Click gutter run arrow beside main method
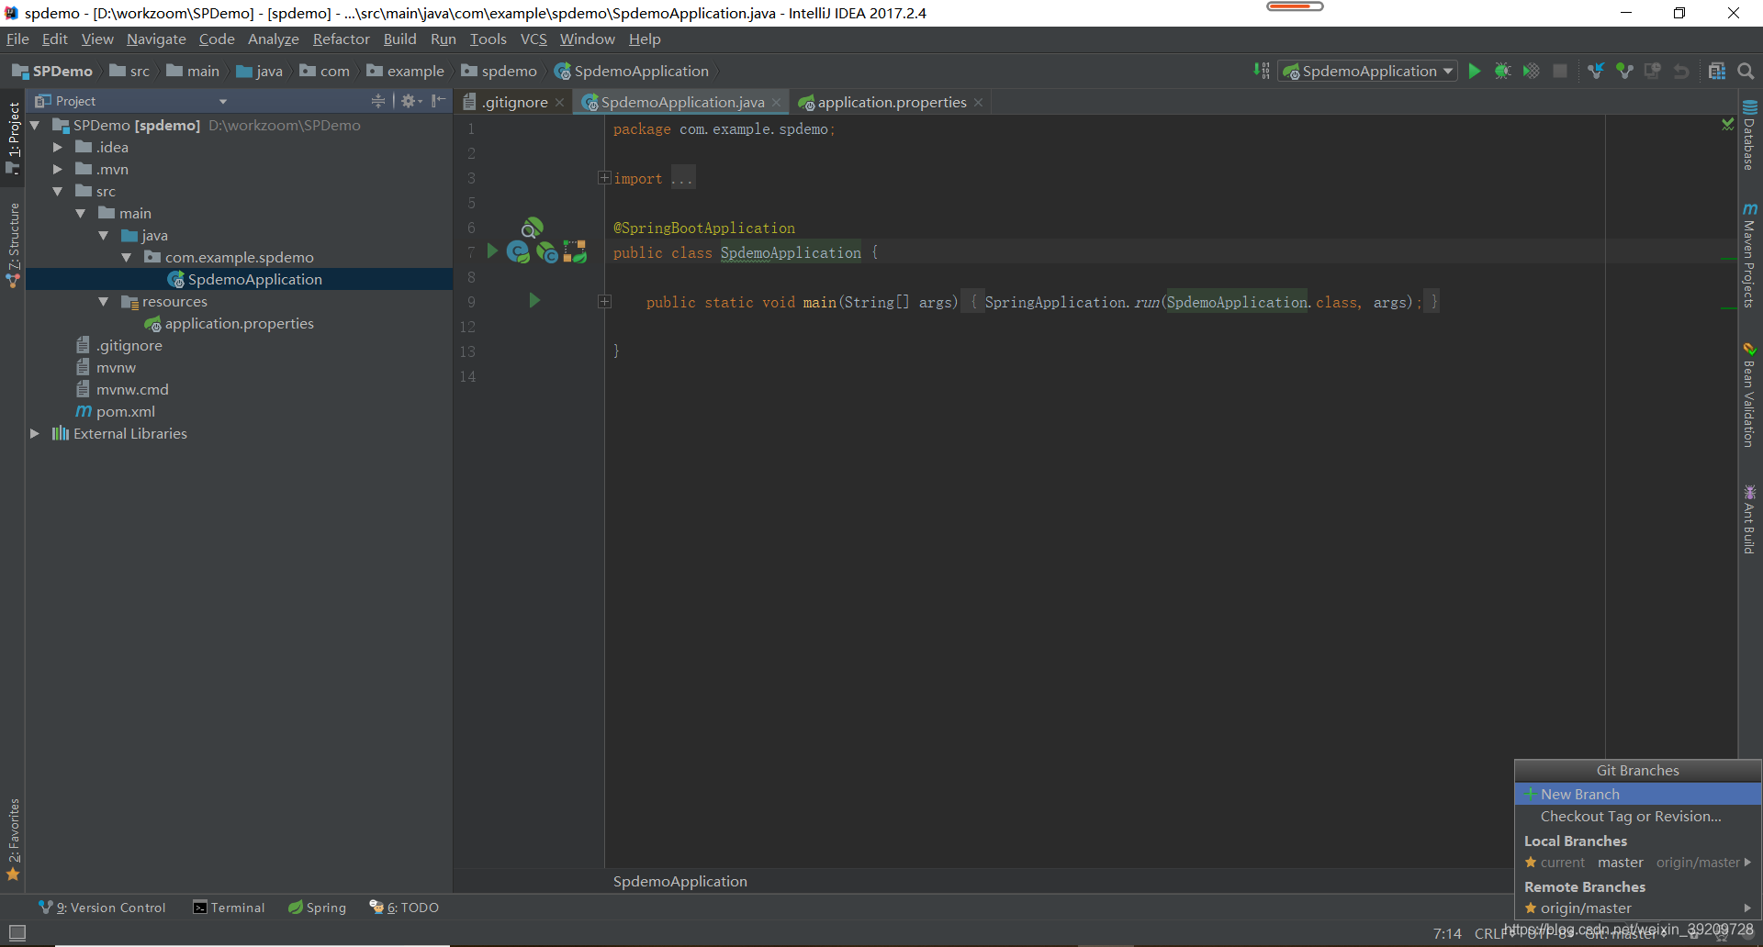 click(x=534, y=300)
